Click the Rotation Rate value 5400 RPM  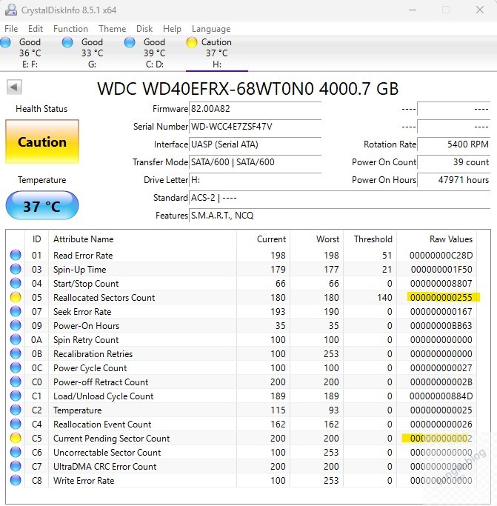tap(454, 144)
